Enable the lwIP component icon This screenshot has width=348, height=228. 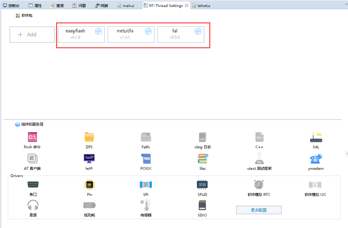(89, 158)
